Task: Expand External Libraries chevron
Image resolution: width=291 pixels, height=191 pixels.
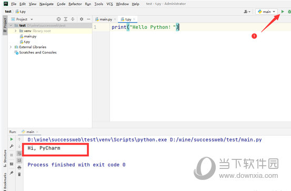Action: tap(11, 47)
